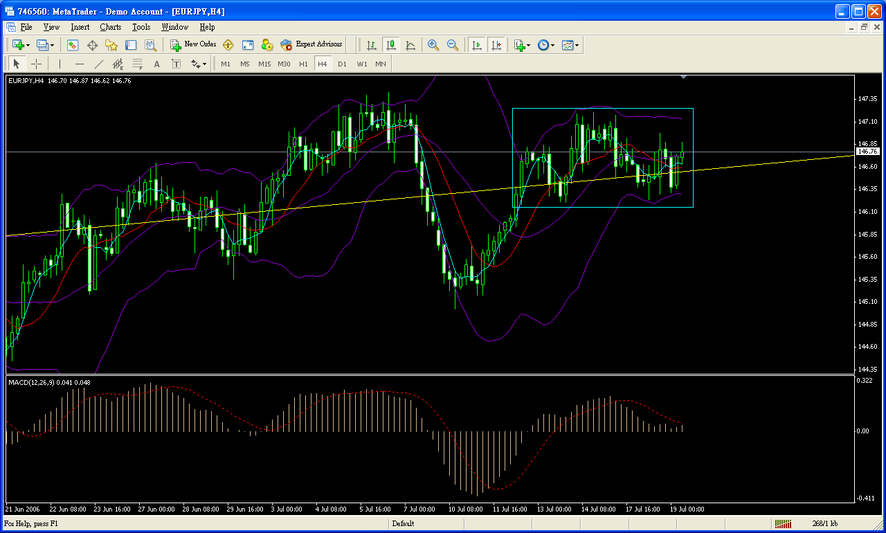
Task: Open the Window menu
Action: coord(174,27)
